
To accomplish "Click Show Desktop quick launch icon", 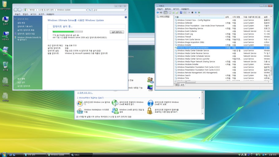I will pyautogui.click(x=10, y=155).
